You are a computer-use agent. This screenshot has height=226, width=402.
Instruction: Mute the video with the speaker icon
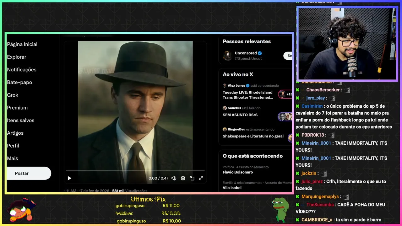click(174, 178)
